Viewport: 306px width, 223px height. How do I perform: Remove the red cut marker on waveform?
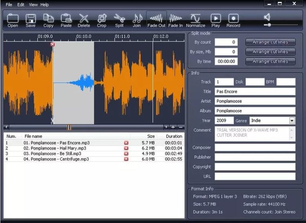pyautogui.click(x=52, y=44)
